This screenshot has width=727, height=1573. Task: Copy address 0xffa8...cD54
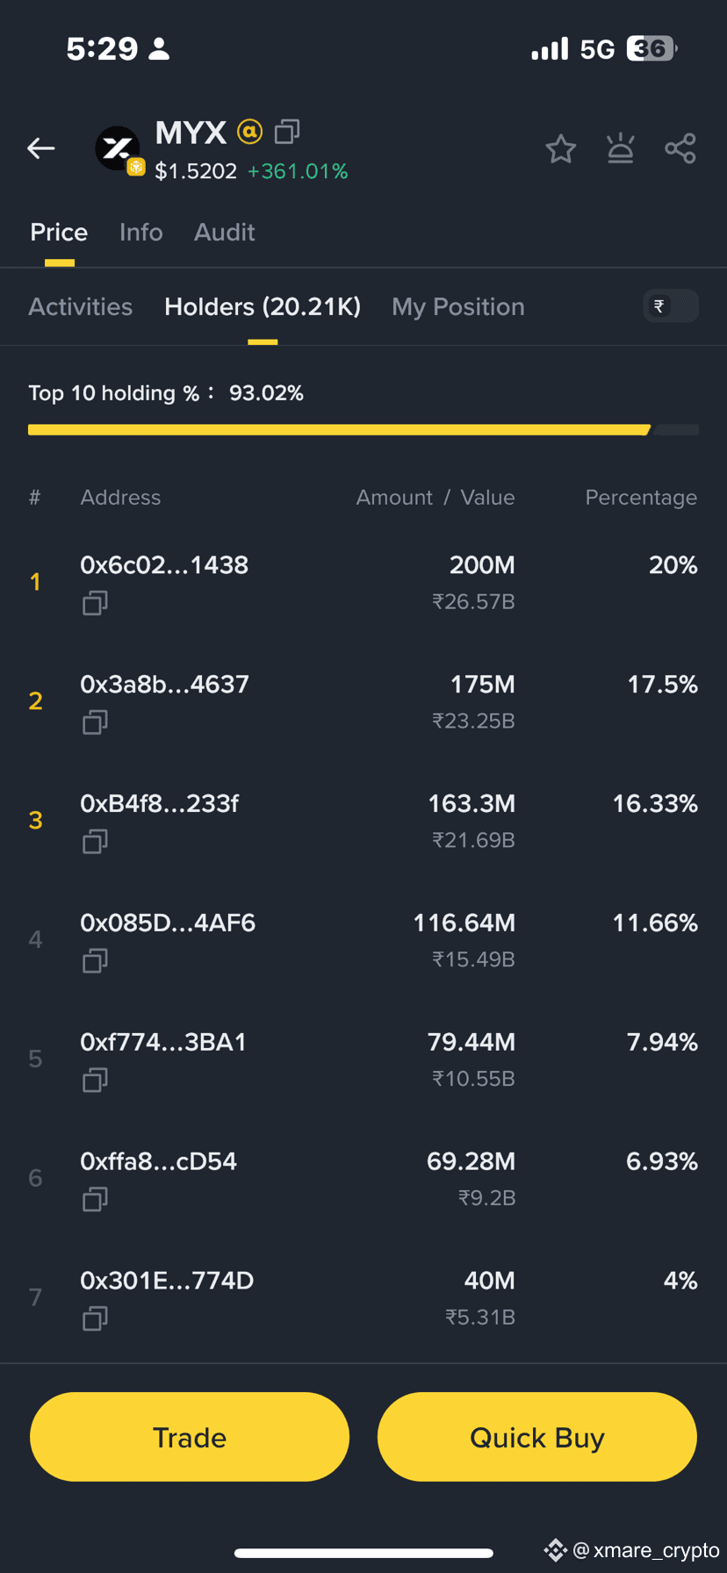click(x=95, y=1199)
